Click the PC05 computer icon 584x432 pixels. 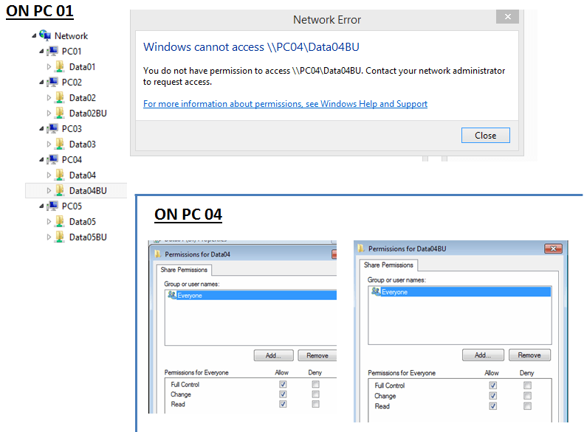pos(52,206)
